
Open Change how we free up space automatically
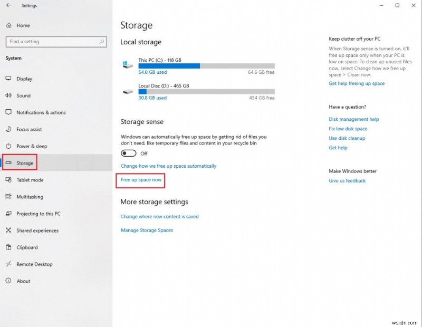168,166
